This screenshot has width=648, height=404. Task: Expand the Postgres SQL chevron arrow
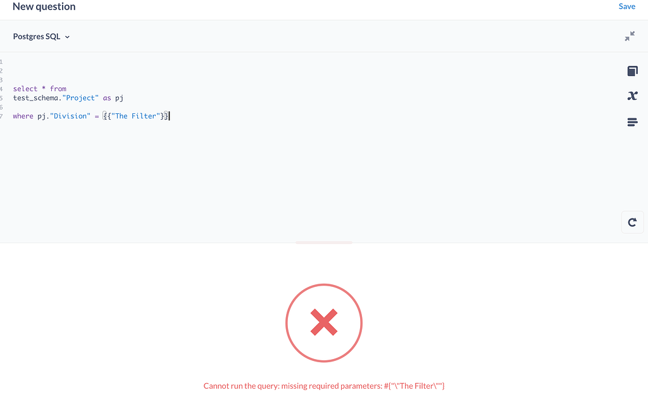[x=67, y=37]
